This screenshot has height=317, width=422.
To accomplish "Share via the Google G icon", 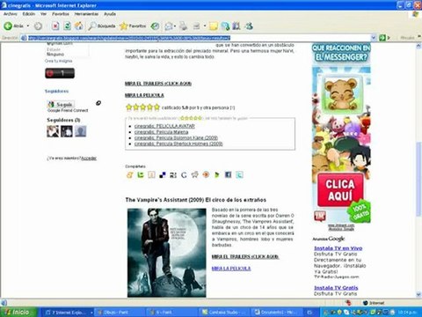I will point(184,175).
